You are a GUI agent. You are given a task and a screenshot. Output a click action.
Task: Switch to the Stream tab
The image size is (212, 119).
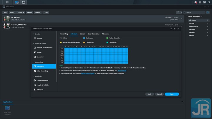(x=82, y=34)
